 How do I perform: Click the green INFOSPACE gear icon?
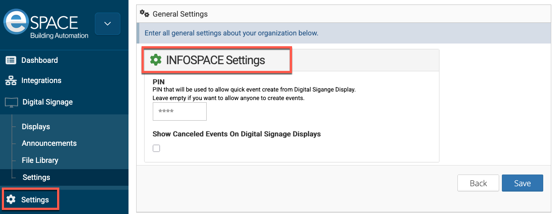click(x=155, y=60)
